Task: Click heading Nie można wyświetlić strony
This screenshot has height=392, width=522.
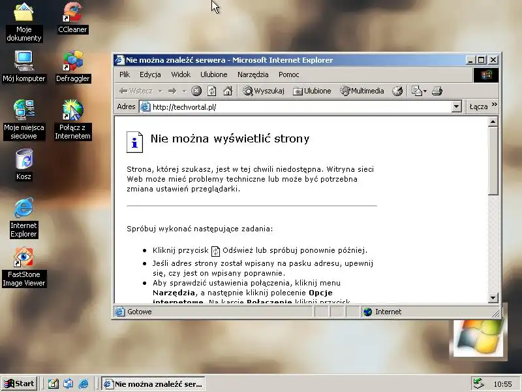Action: pos(230,139)
